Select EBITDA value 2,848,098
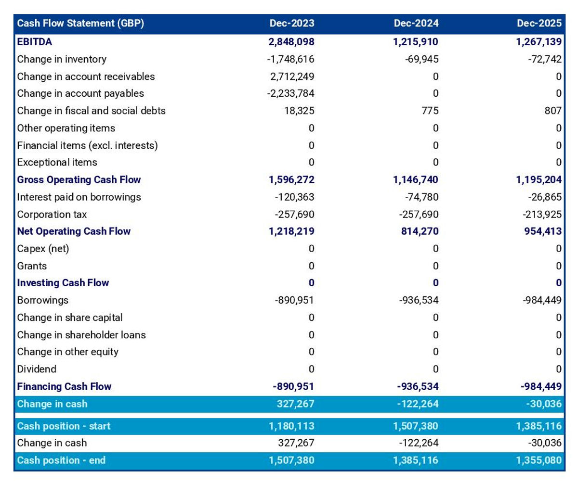The image size is (578, 484). pos(291,42)
